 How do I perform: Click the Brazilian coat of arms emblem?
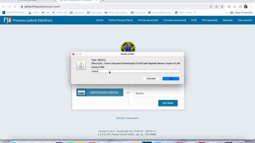tap(128, 47)
